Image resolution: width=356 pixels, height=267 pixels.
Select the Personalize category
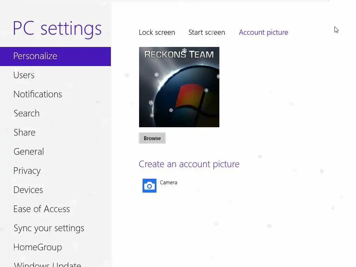click(55, 56)
